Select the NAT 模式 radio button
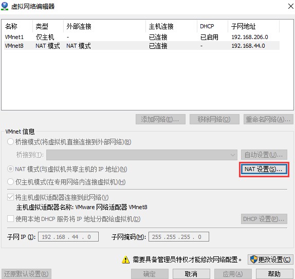 point(10,169)
